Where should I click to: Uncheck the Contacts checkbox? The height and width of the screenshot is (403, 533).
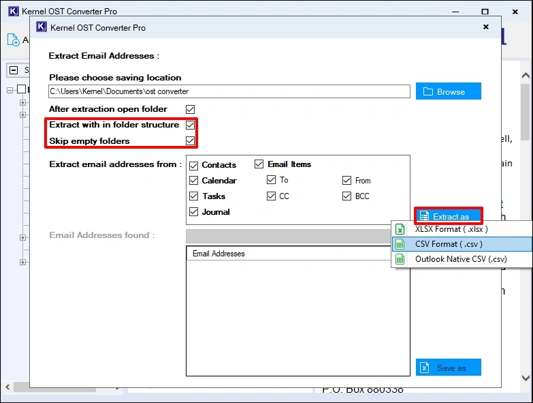193,165
